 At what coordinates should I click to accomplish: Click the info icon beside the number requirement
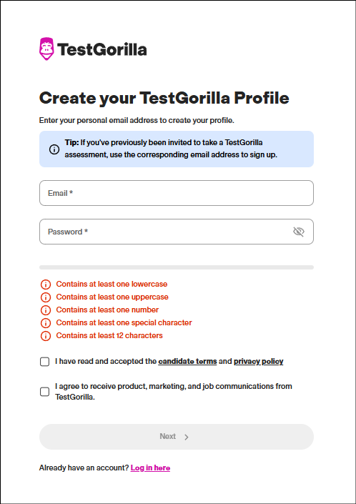pos(46,310)
